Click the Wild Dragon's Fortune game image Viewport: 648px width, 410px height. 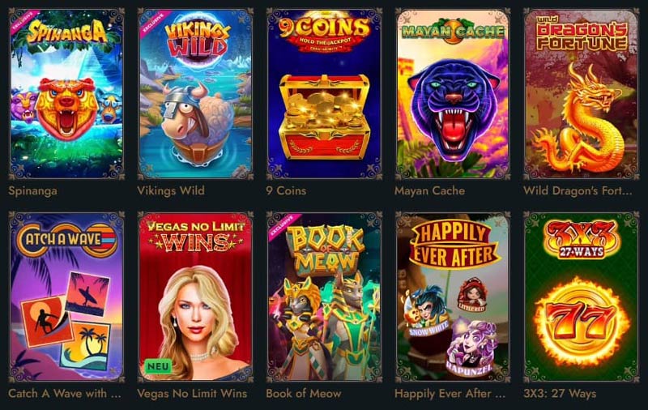[582, 94]
